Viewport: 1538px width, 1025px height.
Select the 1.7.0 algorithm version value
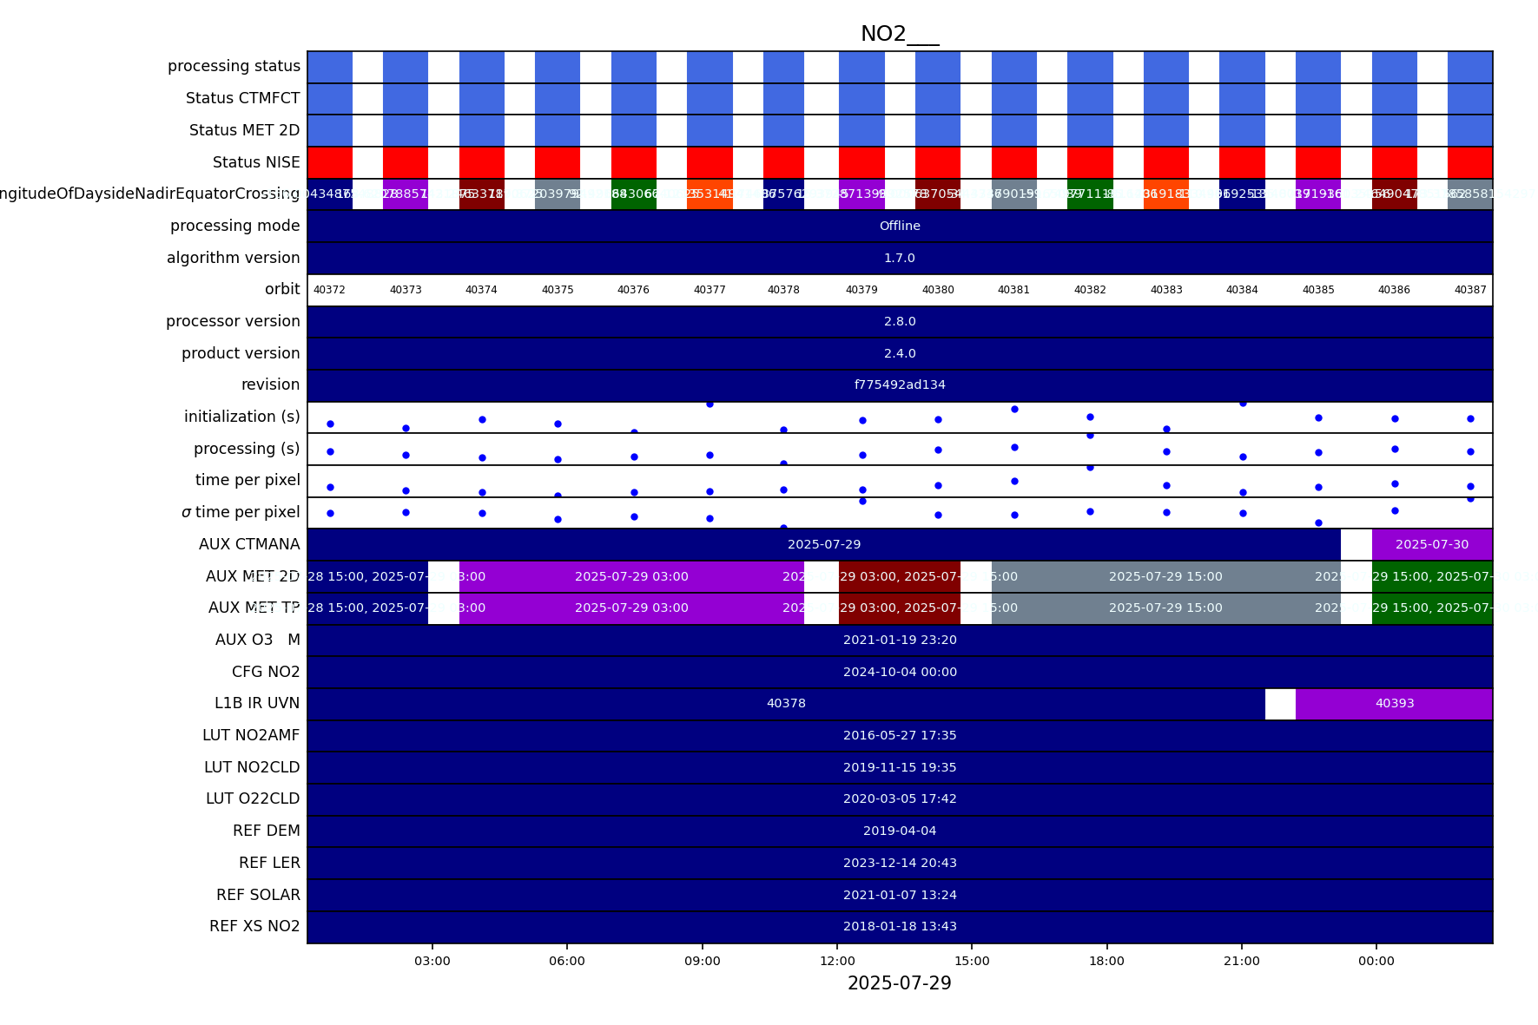tap(899, 259)
